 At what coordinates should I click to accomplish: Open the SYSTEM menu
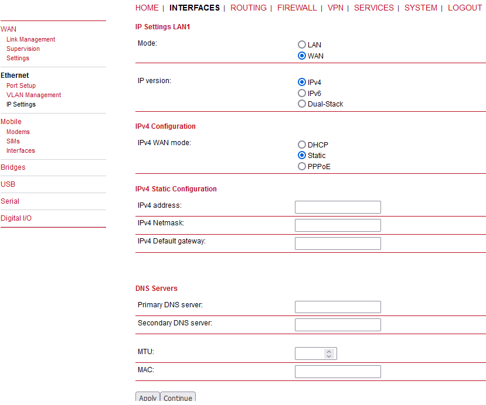[x=420, y=8]
